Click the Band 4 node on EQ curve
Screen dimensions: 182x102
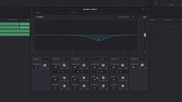(x=99, y=39)
